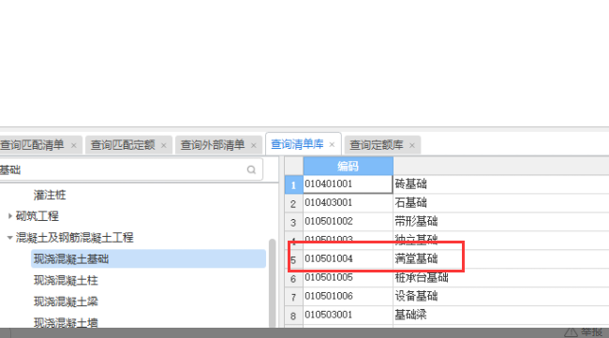Select row header number 3
The width and height of the screenshot is (609, 338).
pyautogui.click(x=293, y=222)
